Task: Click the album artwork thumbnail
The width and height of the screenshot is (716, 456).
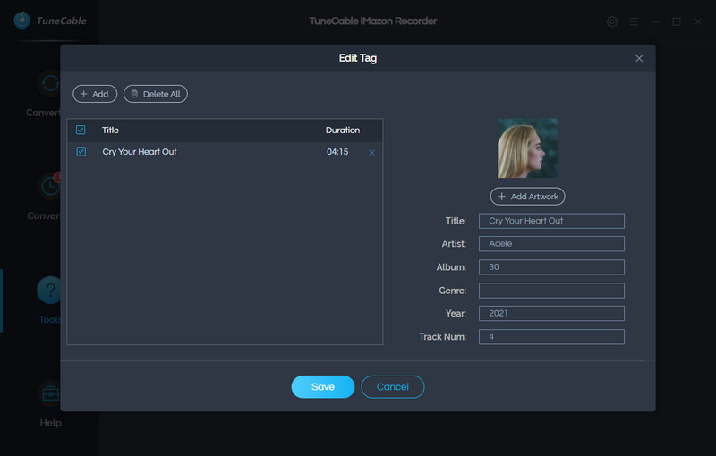Action: 527,148
